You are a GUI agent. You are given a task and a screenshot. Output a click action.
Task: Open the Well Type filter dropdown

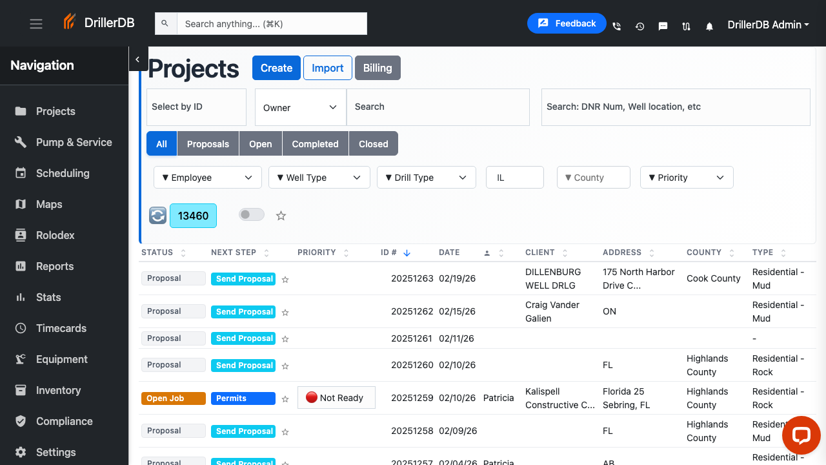tap(319, 177)
